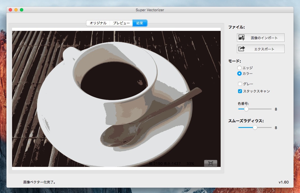Minimize the window with the yellow button
The height and width of the screenshot is (193, 300).
tap(16, 10)
